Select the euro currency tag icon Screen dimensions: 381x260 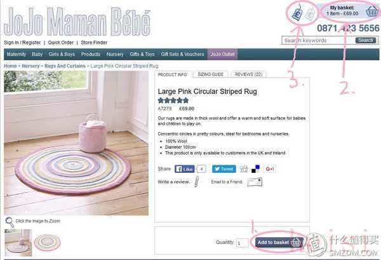[x=310, y=13]
